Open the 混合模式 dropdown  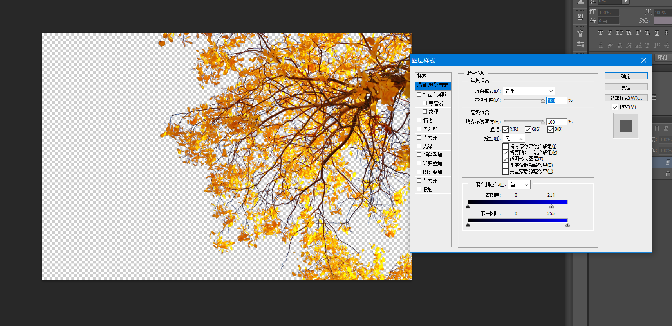point(529,91)
